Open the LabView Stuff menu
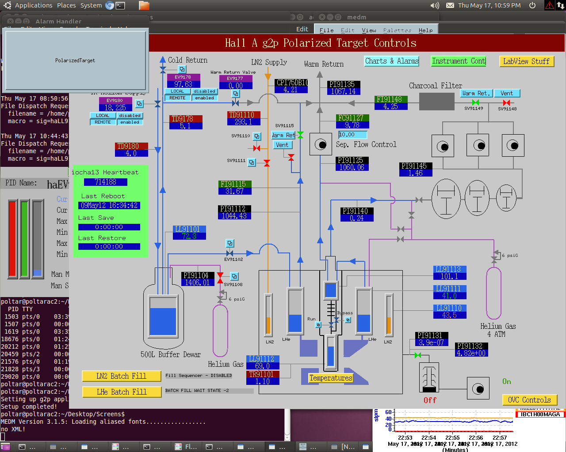The width and height of the screenshot is (566, 452). click(x=527, y=61)
